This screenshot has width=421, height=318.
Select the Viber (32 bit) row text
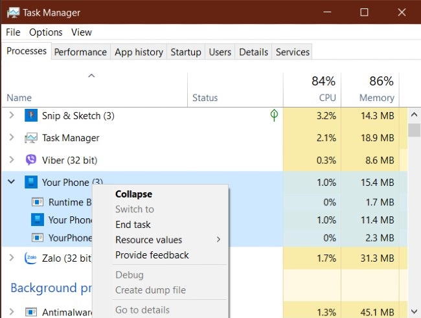coord(69,161)
